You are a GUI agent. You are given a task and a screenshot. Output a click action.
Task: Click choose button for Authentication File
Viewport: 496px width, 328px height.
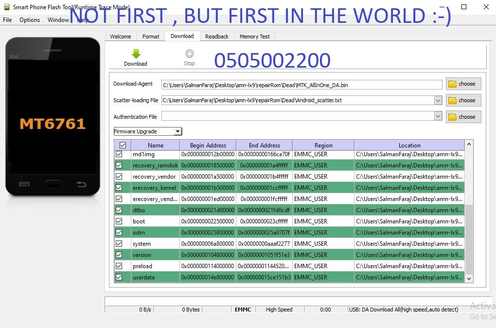(463, 117)
